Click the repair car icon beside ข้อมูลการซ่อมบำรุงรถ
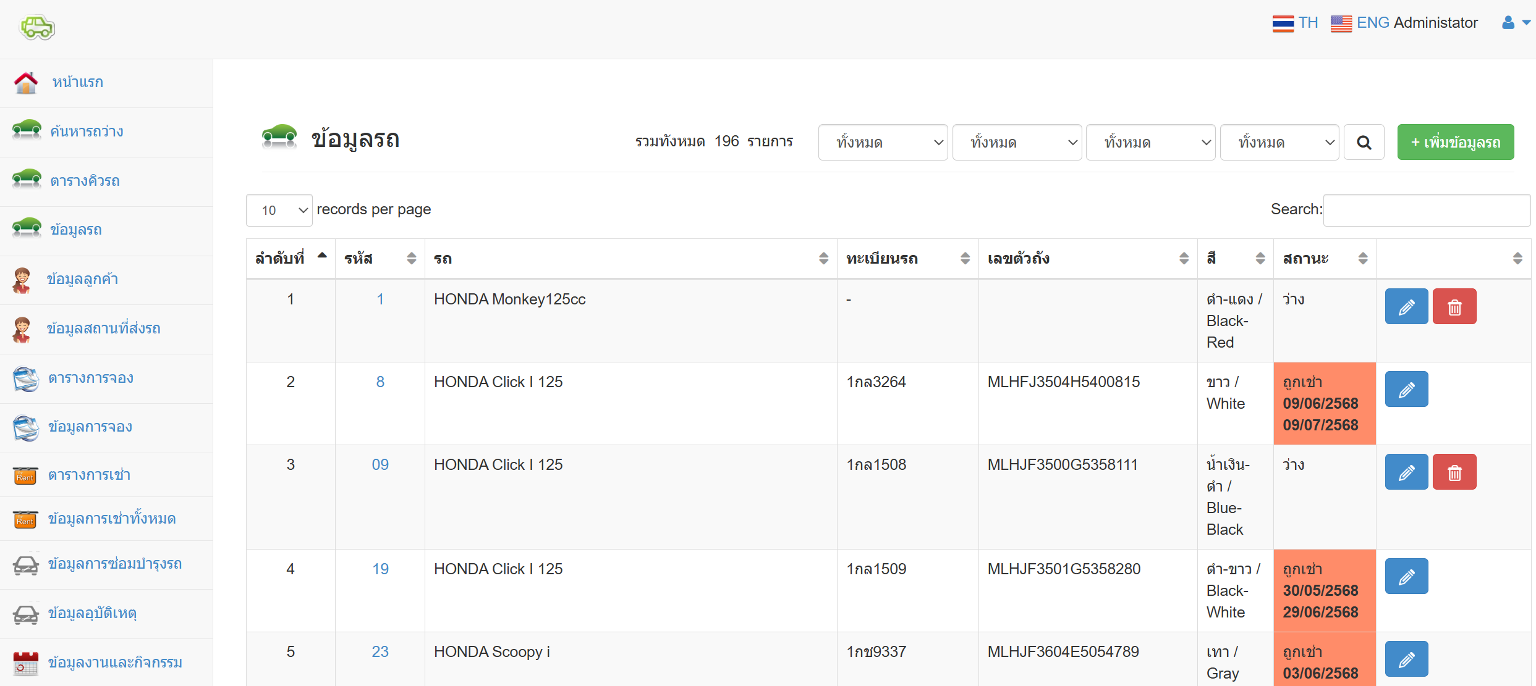This screenshot has width=1536, height=686. (26, 564)
